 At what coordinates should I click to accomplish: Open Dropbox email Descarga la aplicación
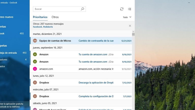click(81, 82)
